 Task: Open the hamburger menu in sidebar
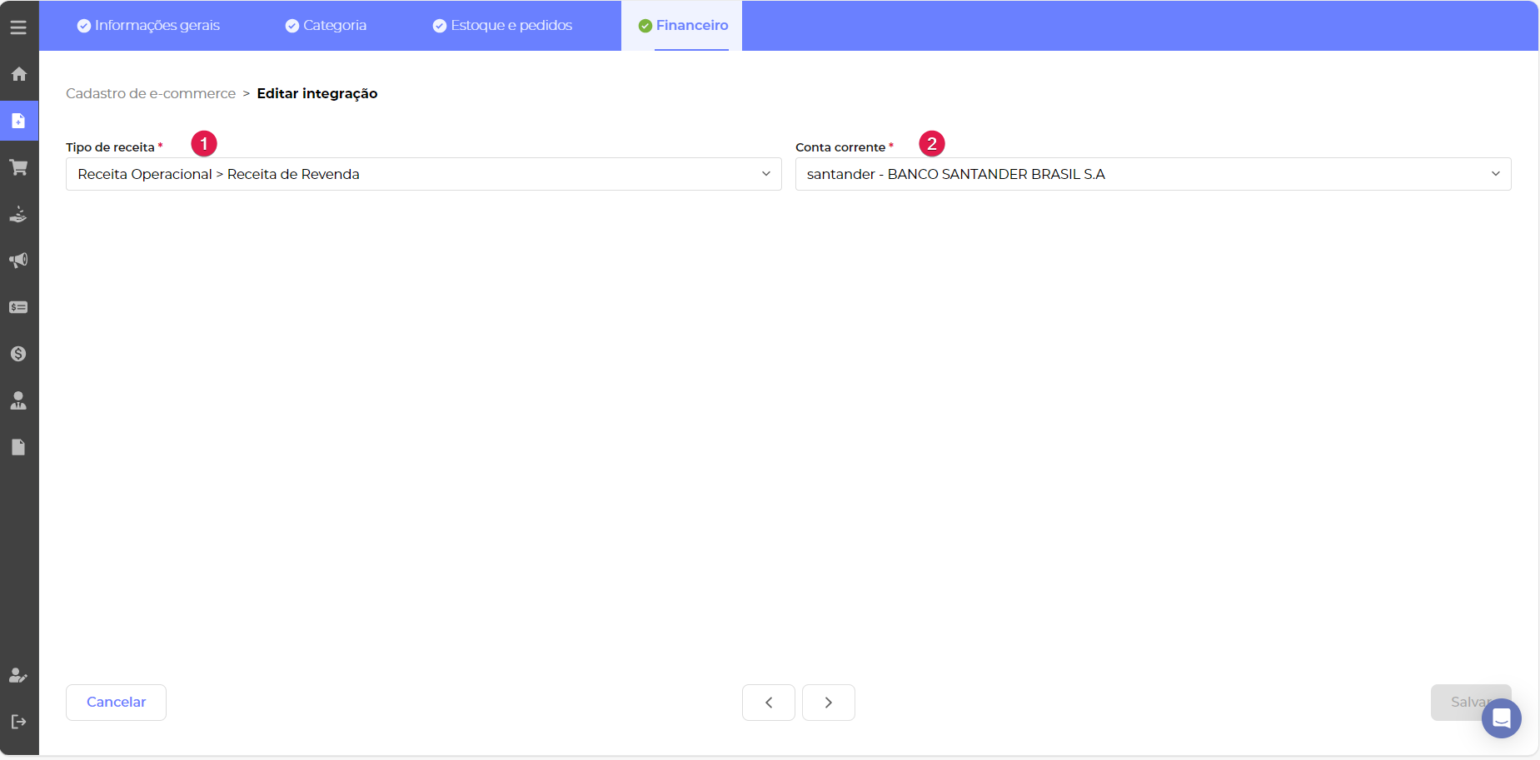(x=18, y=27)
